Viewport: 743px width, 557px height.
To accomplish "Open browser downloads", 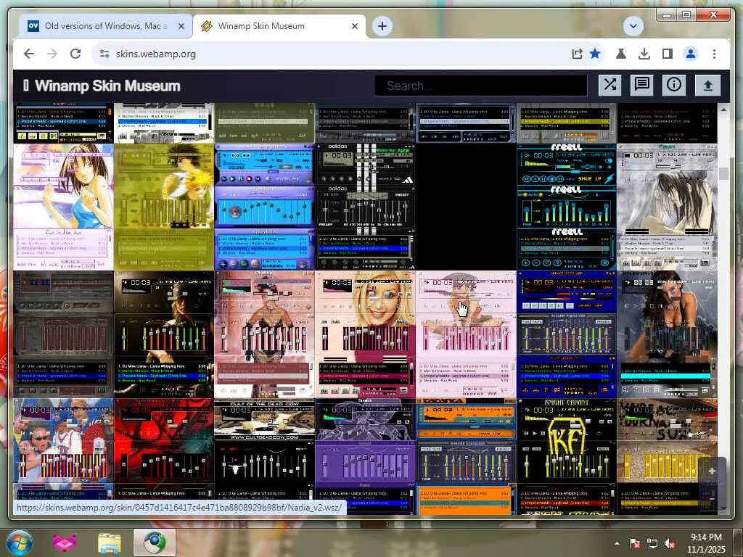I will pyautogui.click(x=644, y=54).
